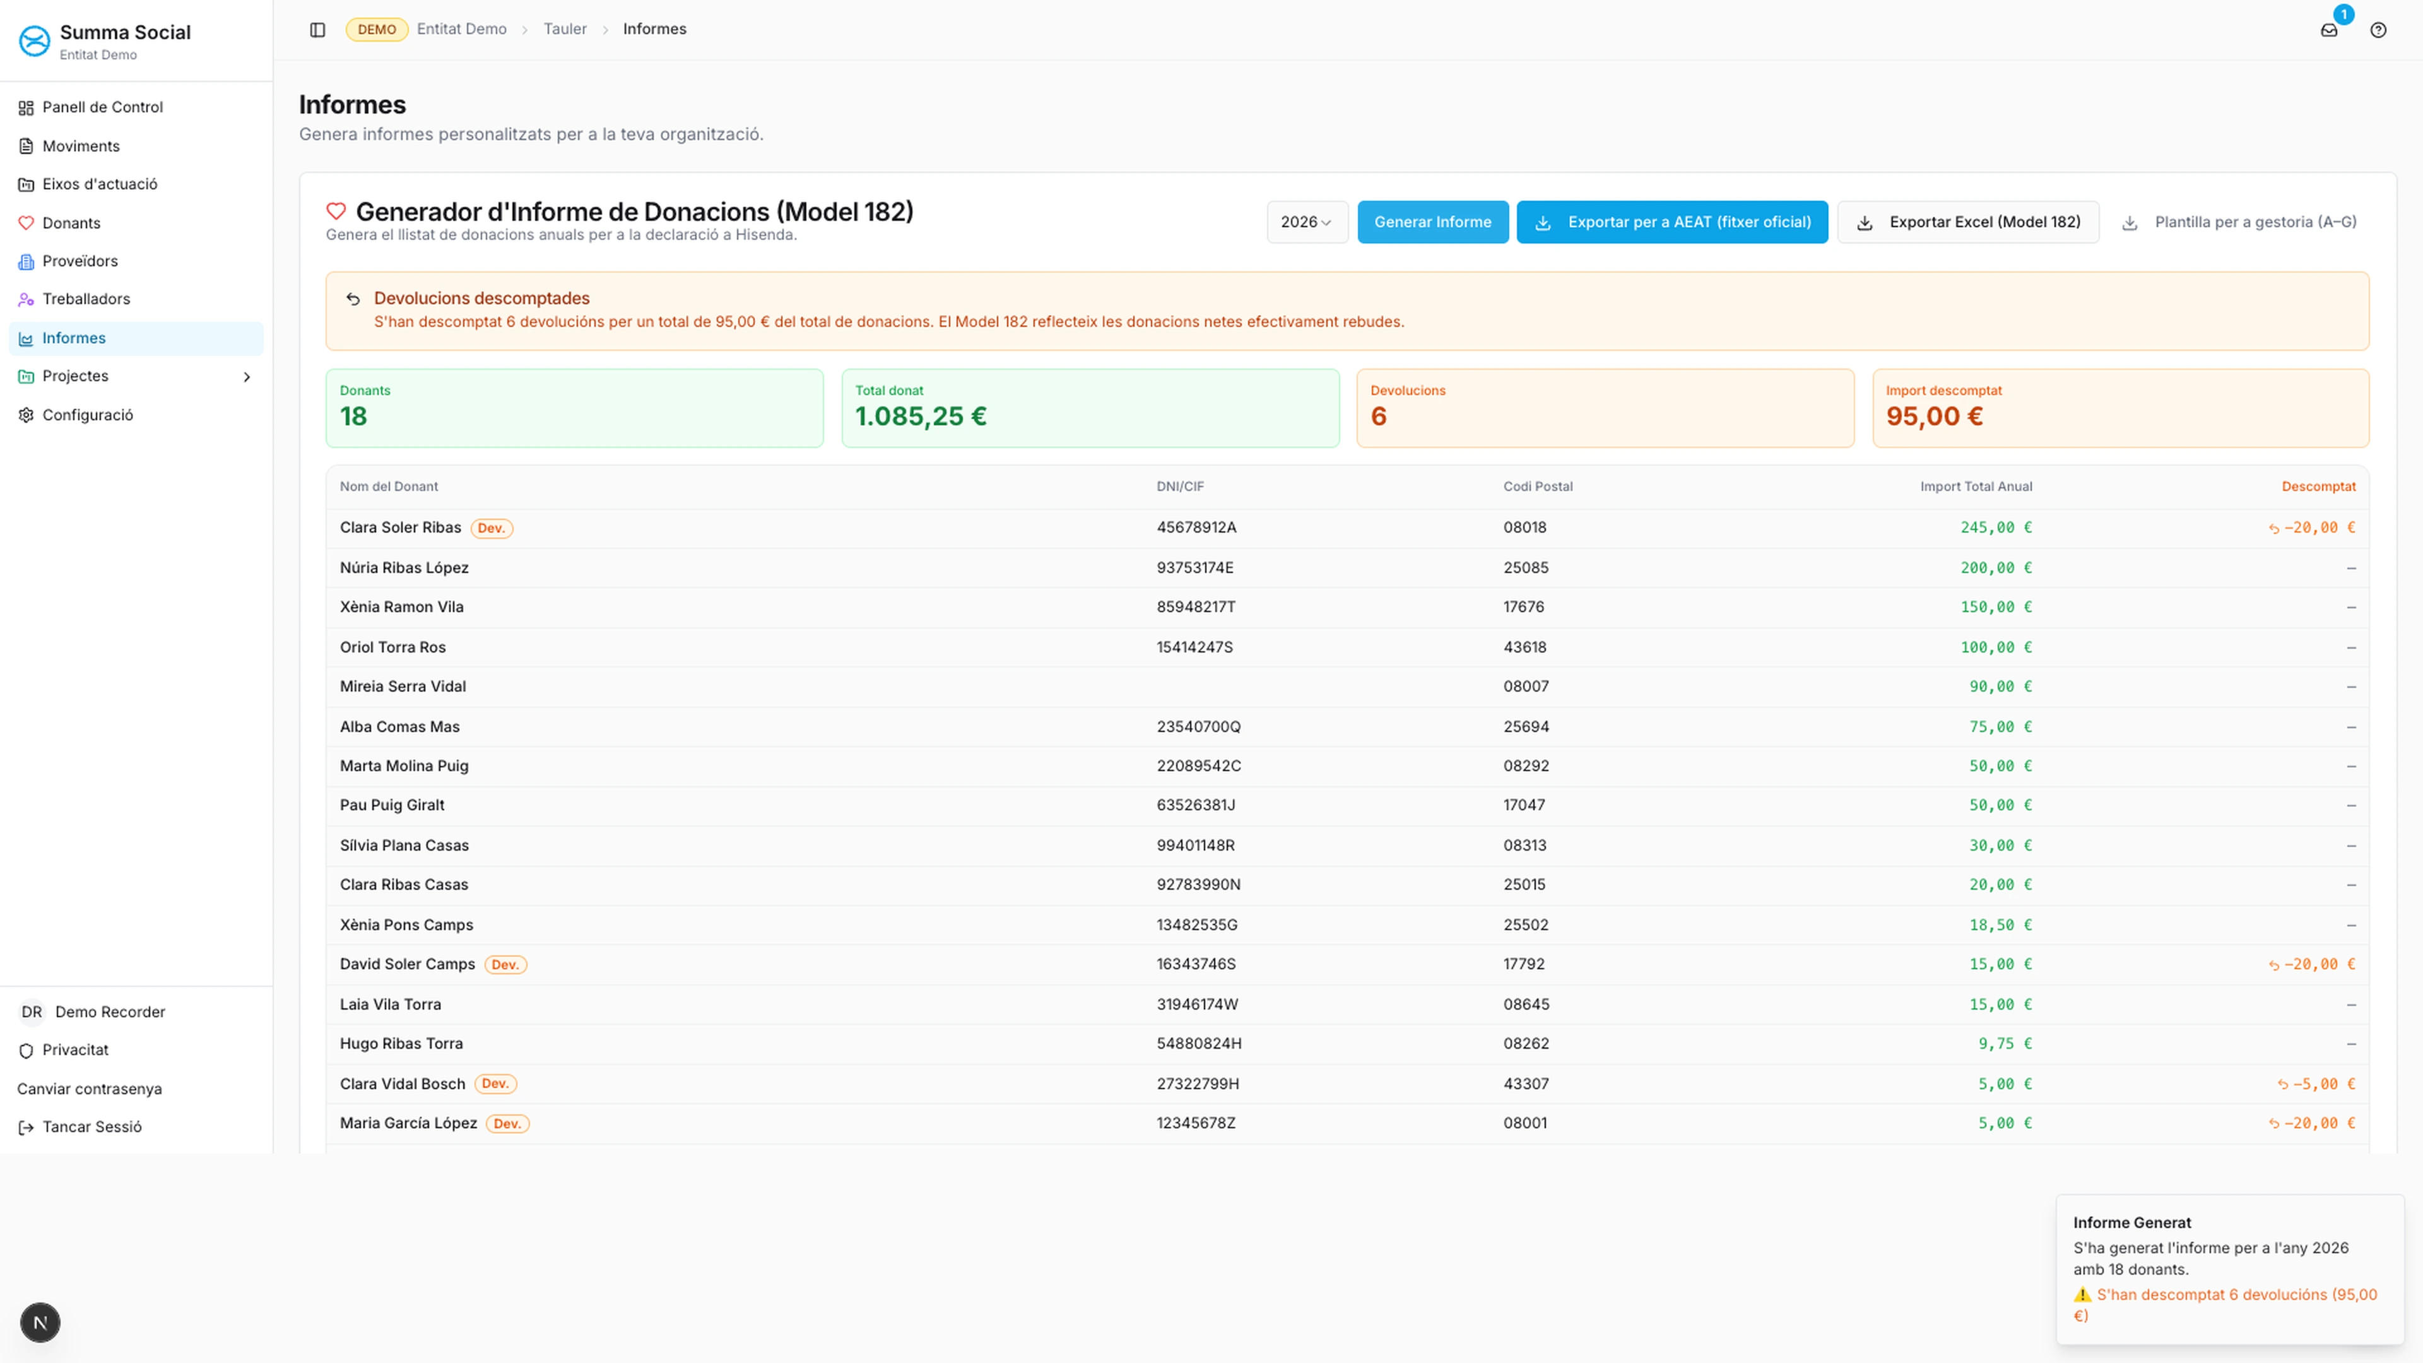
Task: Toggle the sidebar panel icon
Action: coord(317,29)
